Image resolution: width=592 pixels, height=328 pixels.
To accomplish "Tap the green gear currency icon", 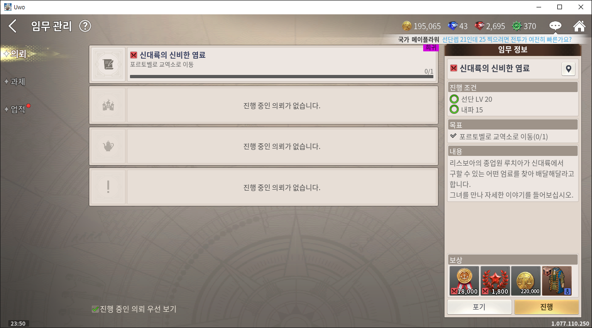I will coord(517,26).
